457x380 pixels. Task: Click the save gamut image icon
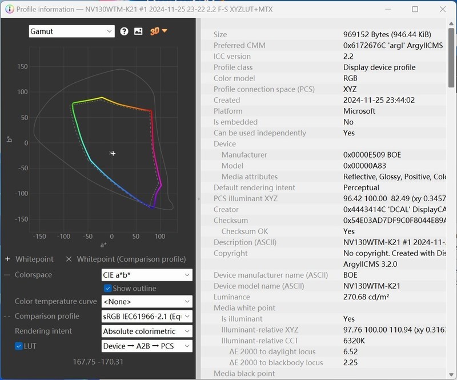point(138,31)
